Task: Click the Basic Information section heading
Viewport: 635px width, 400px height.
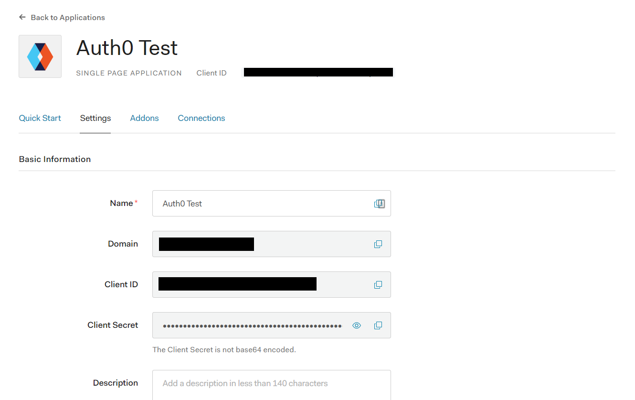Action: tap(55, 159)
